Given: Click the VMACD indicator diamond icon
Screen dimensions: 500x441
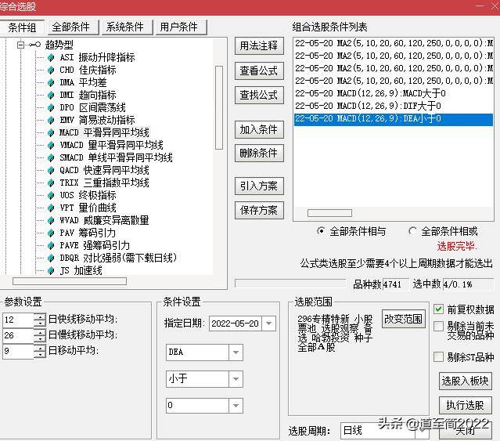Looking at the screenshot, I should point(51,145).
